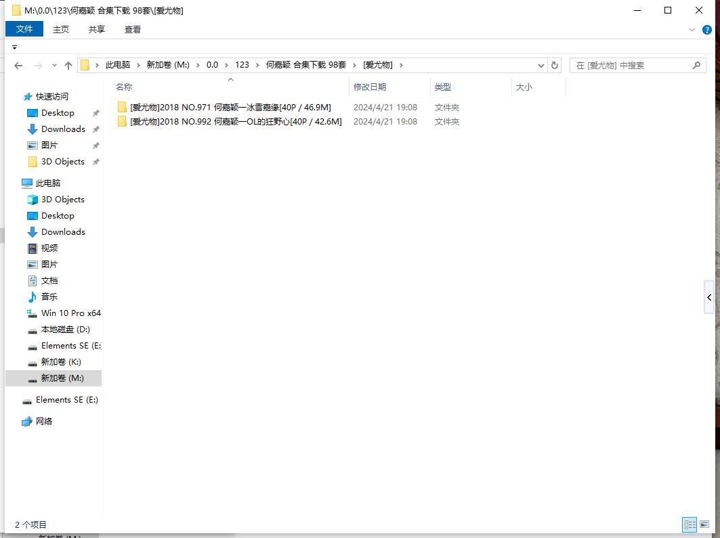Expand the chevron after [爱尤物] breadcrumb
The height and width of the screenshot is (538, 720).
click(x=402, y=65)
